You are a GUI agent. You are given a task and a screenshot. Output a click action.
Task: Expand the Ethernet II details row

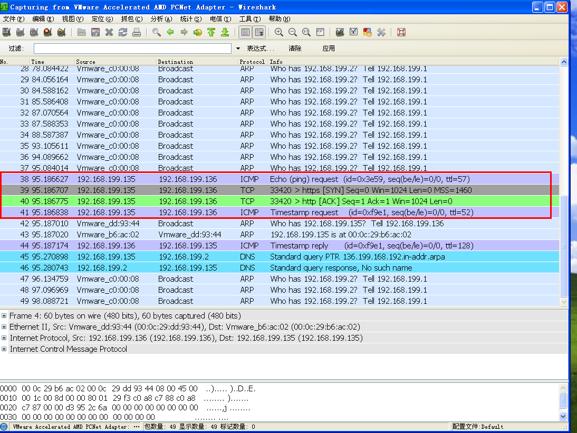4,326
